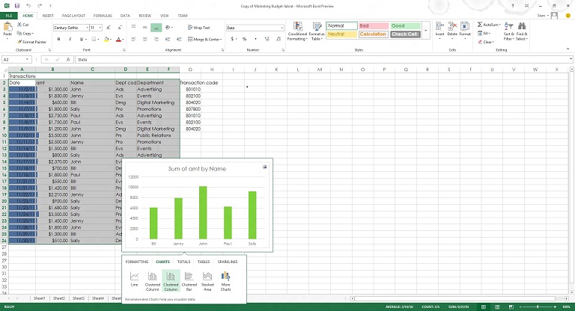This screenshot has width=575, height=311.
Task: Toggle Top Align in the Alignment group
Action: [133, 28]
